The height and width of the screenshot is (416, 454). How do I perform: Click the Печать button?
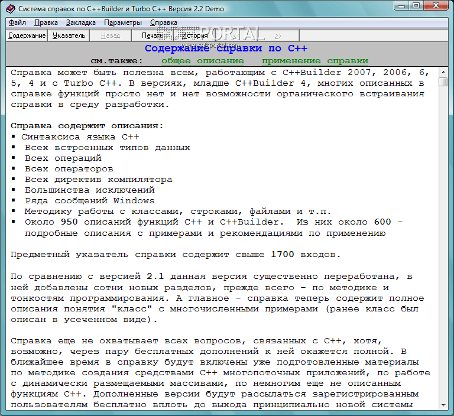tap(153, 35)
